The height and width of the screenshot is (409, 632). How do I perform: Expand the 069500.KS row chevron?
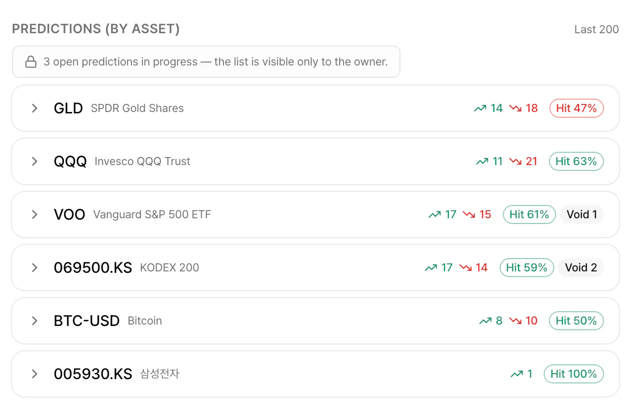click(34, 268)
